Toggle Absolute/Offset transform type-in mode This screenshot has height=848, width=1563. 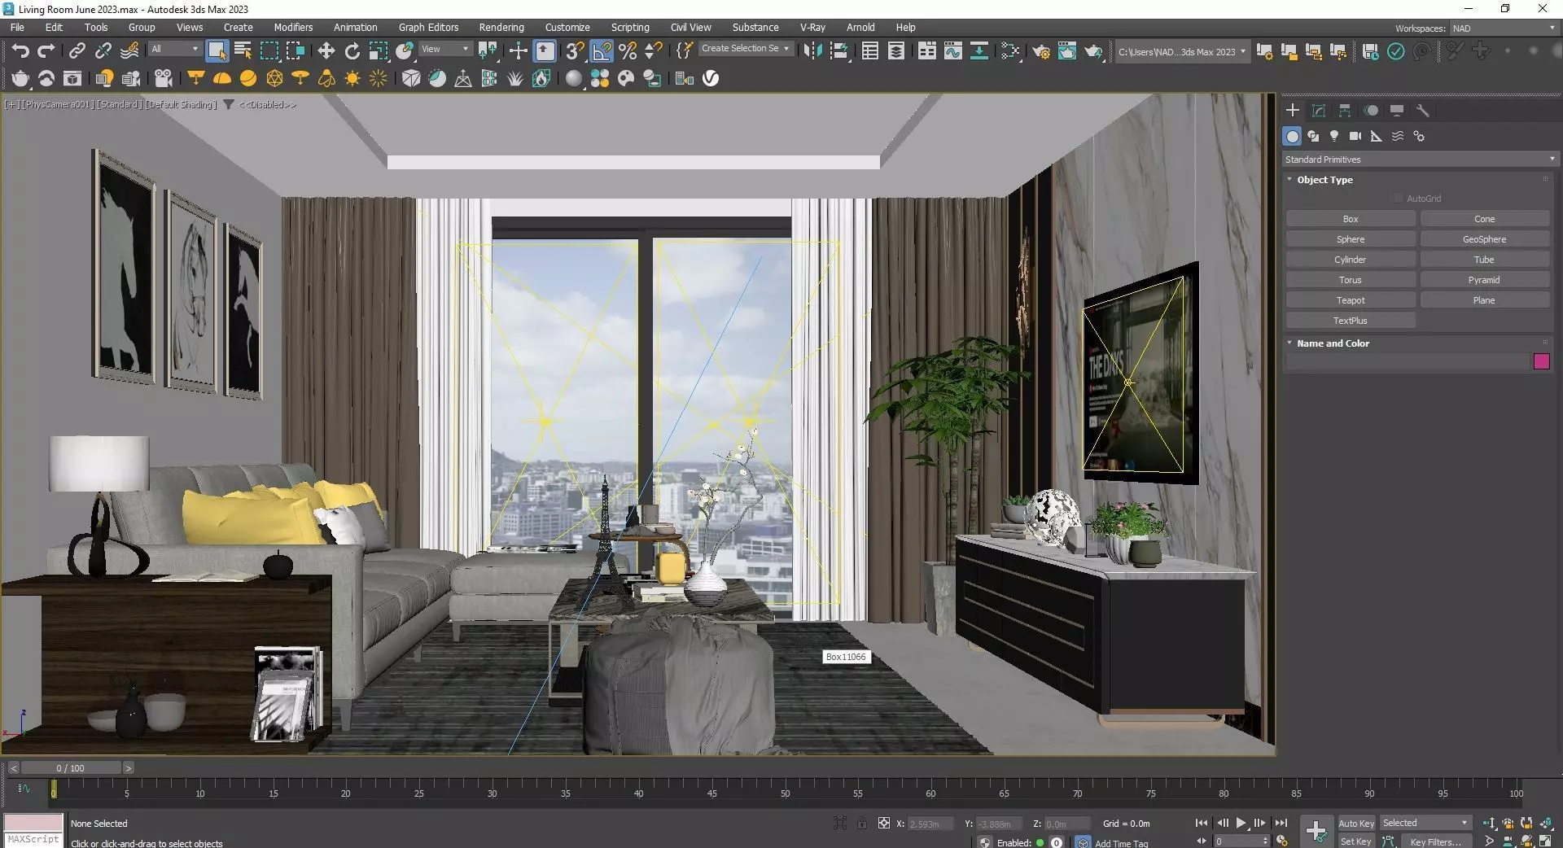(x=884, y=823)
